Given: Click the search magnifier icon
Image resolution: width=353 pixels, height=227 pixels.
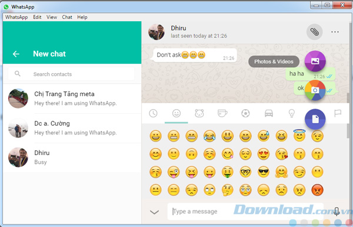Looking at the screenshot, I should pos(17,74).
